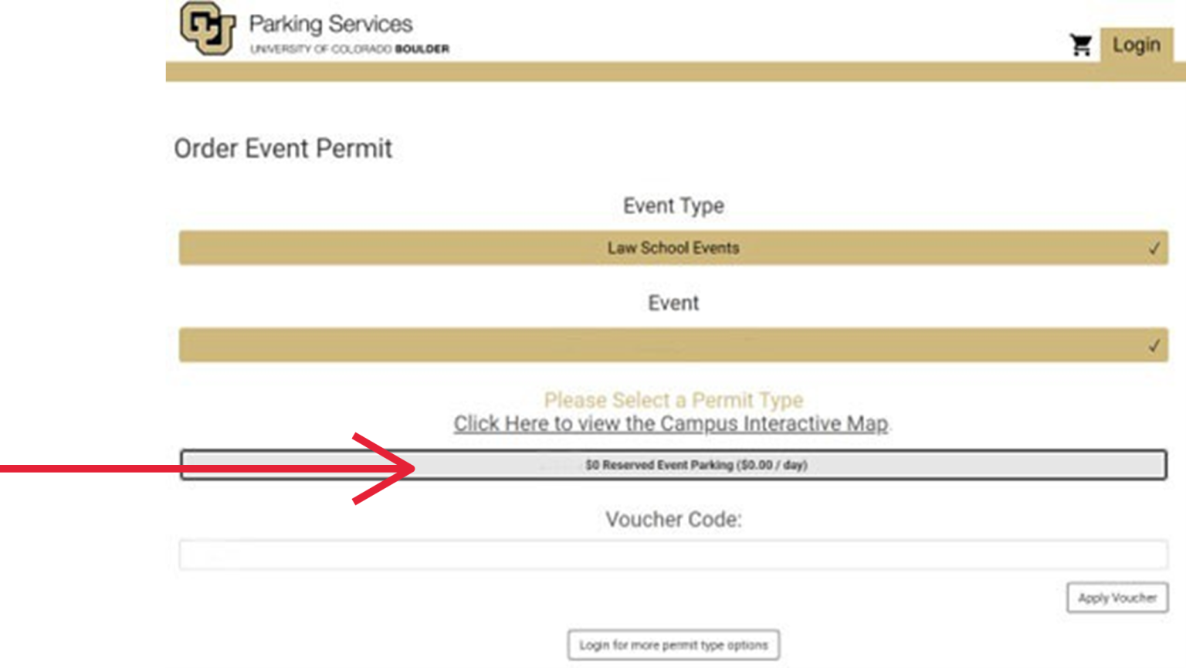Open the Campus Interactive Map link
Viewport: 1186px width, 668px height.
coord(671,424)
